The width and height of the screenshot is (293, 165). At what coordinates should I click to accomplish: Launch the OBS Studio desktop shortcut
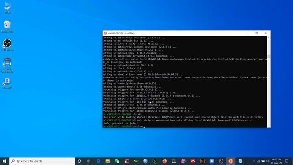[7, 45]
